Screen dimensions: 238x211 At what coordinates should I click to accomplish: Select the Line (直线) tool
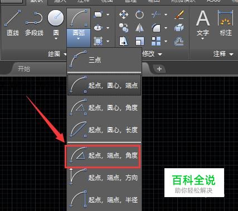(13, 23)
